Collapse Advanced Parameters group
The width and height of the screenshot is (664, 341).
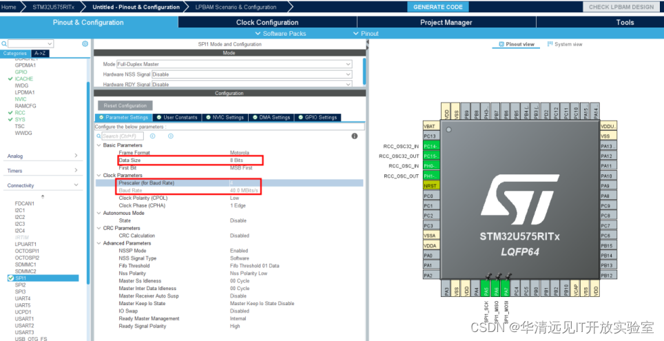click(x=99, y=243)
